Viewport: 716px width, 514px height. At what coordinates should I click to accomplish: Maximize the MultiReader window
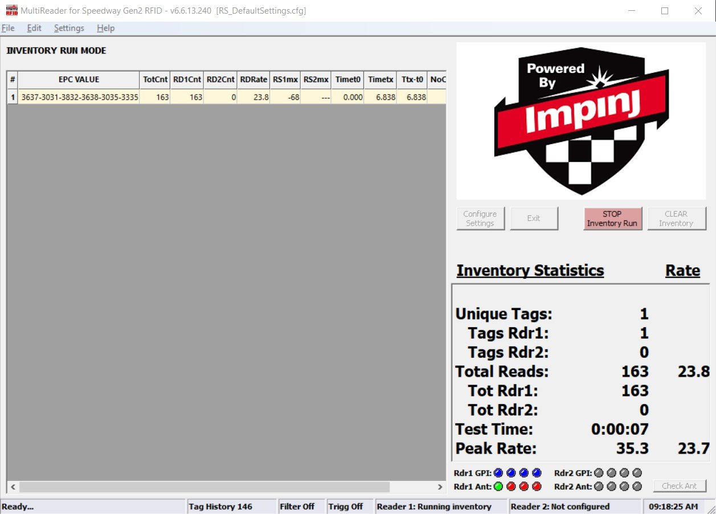coord(665,11)
